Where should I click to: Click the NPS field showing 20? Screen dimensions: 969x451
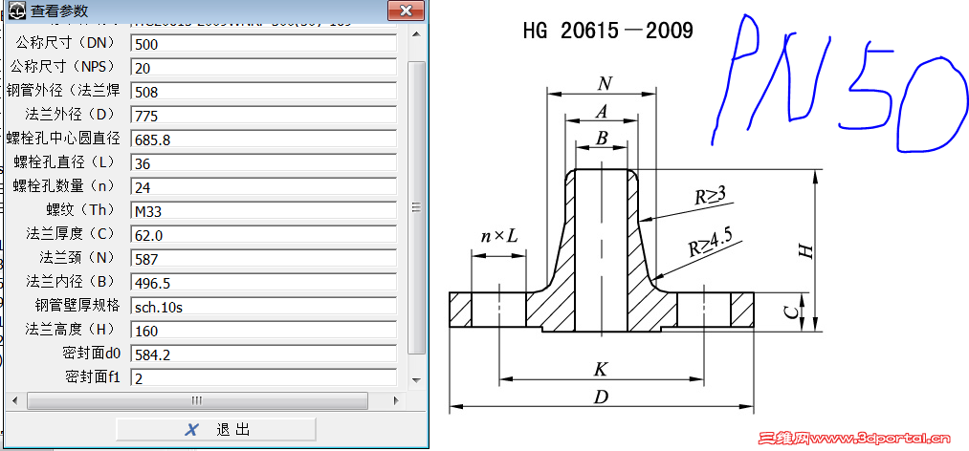pyautogui.click(x=263, y=68)
